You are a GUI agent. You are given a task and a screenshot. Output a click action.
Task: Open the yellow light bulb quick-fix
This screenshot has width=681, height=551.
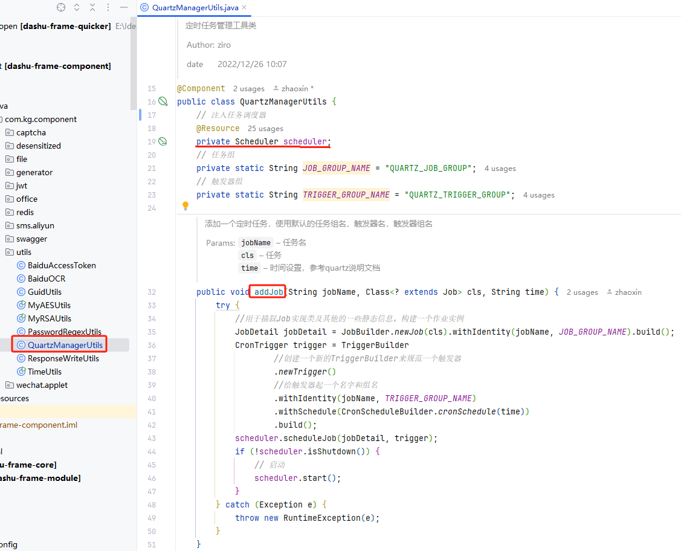(x=186, y=206)
